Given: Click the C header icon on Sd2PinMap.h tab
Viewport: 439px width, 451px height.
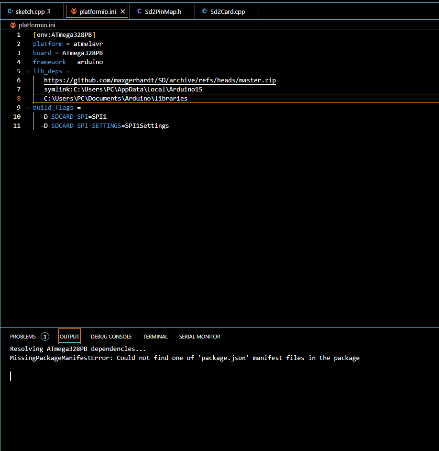Looking at the screenshot, I should [x=139, y=11].
